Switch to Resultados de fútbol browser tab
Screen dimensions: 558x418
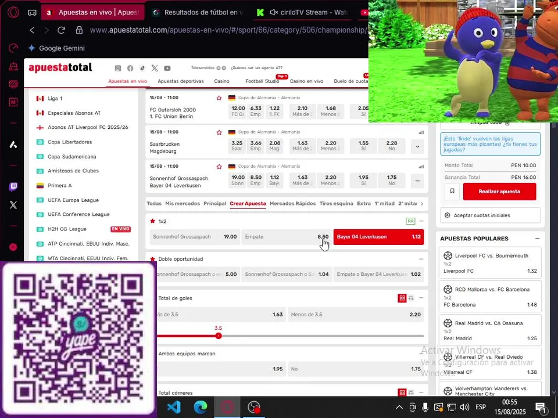(x=198, y=12)
